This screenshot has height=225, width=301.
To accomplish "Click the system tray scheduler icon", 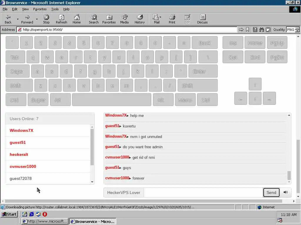I will tap(280, 220).
